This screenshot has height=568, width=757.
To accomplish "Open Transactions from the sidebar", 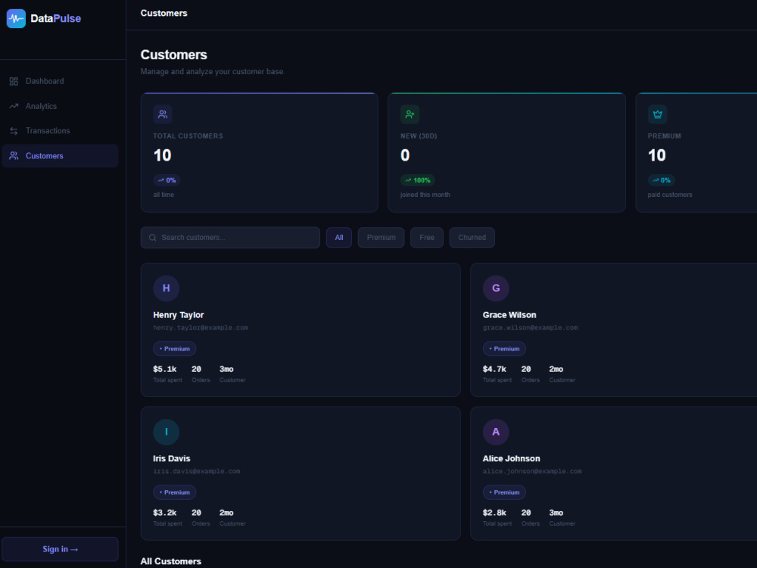I will point(60,131).
